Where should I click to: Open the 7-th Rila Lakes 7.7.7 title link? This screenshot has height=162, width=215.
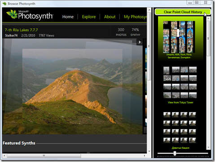pos(21,30)
